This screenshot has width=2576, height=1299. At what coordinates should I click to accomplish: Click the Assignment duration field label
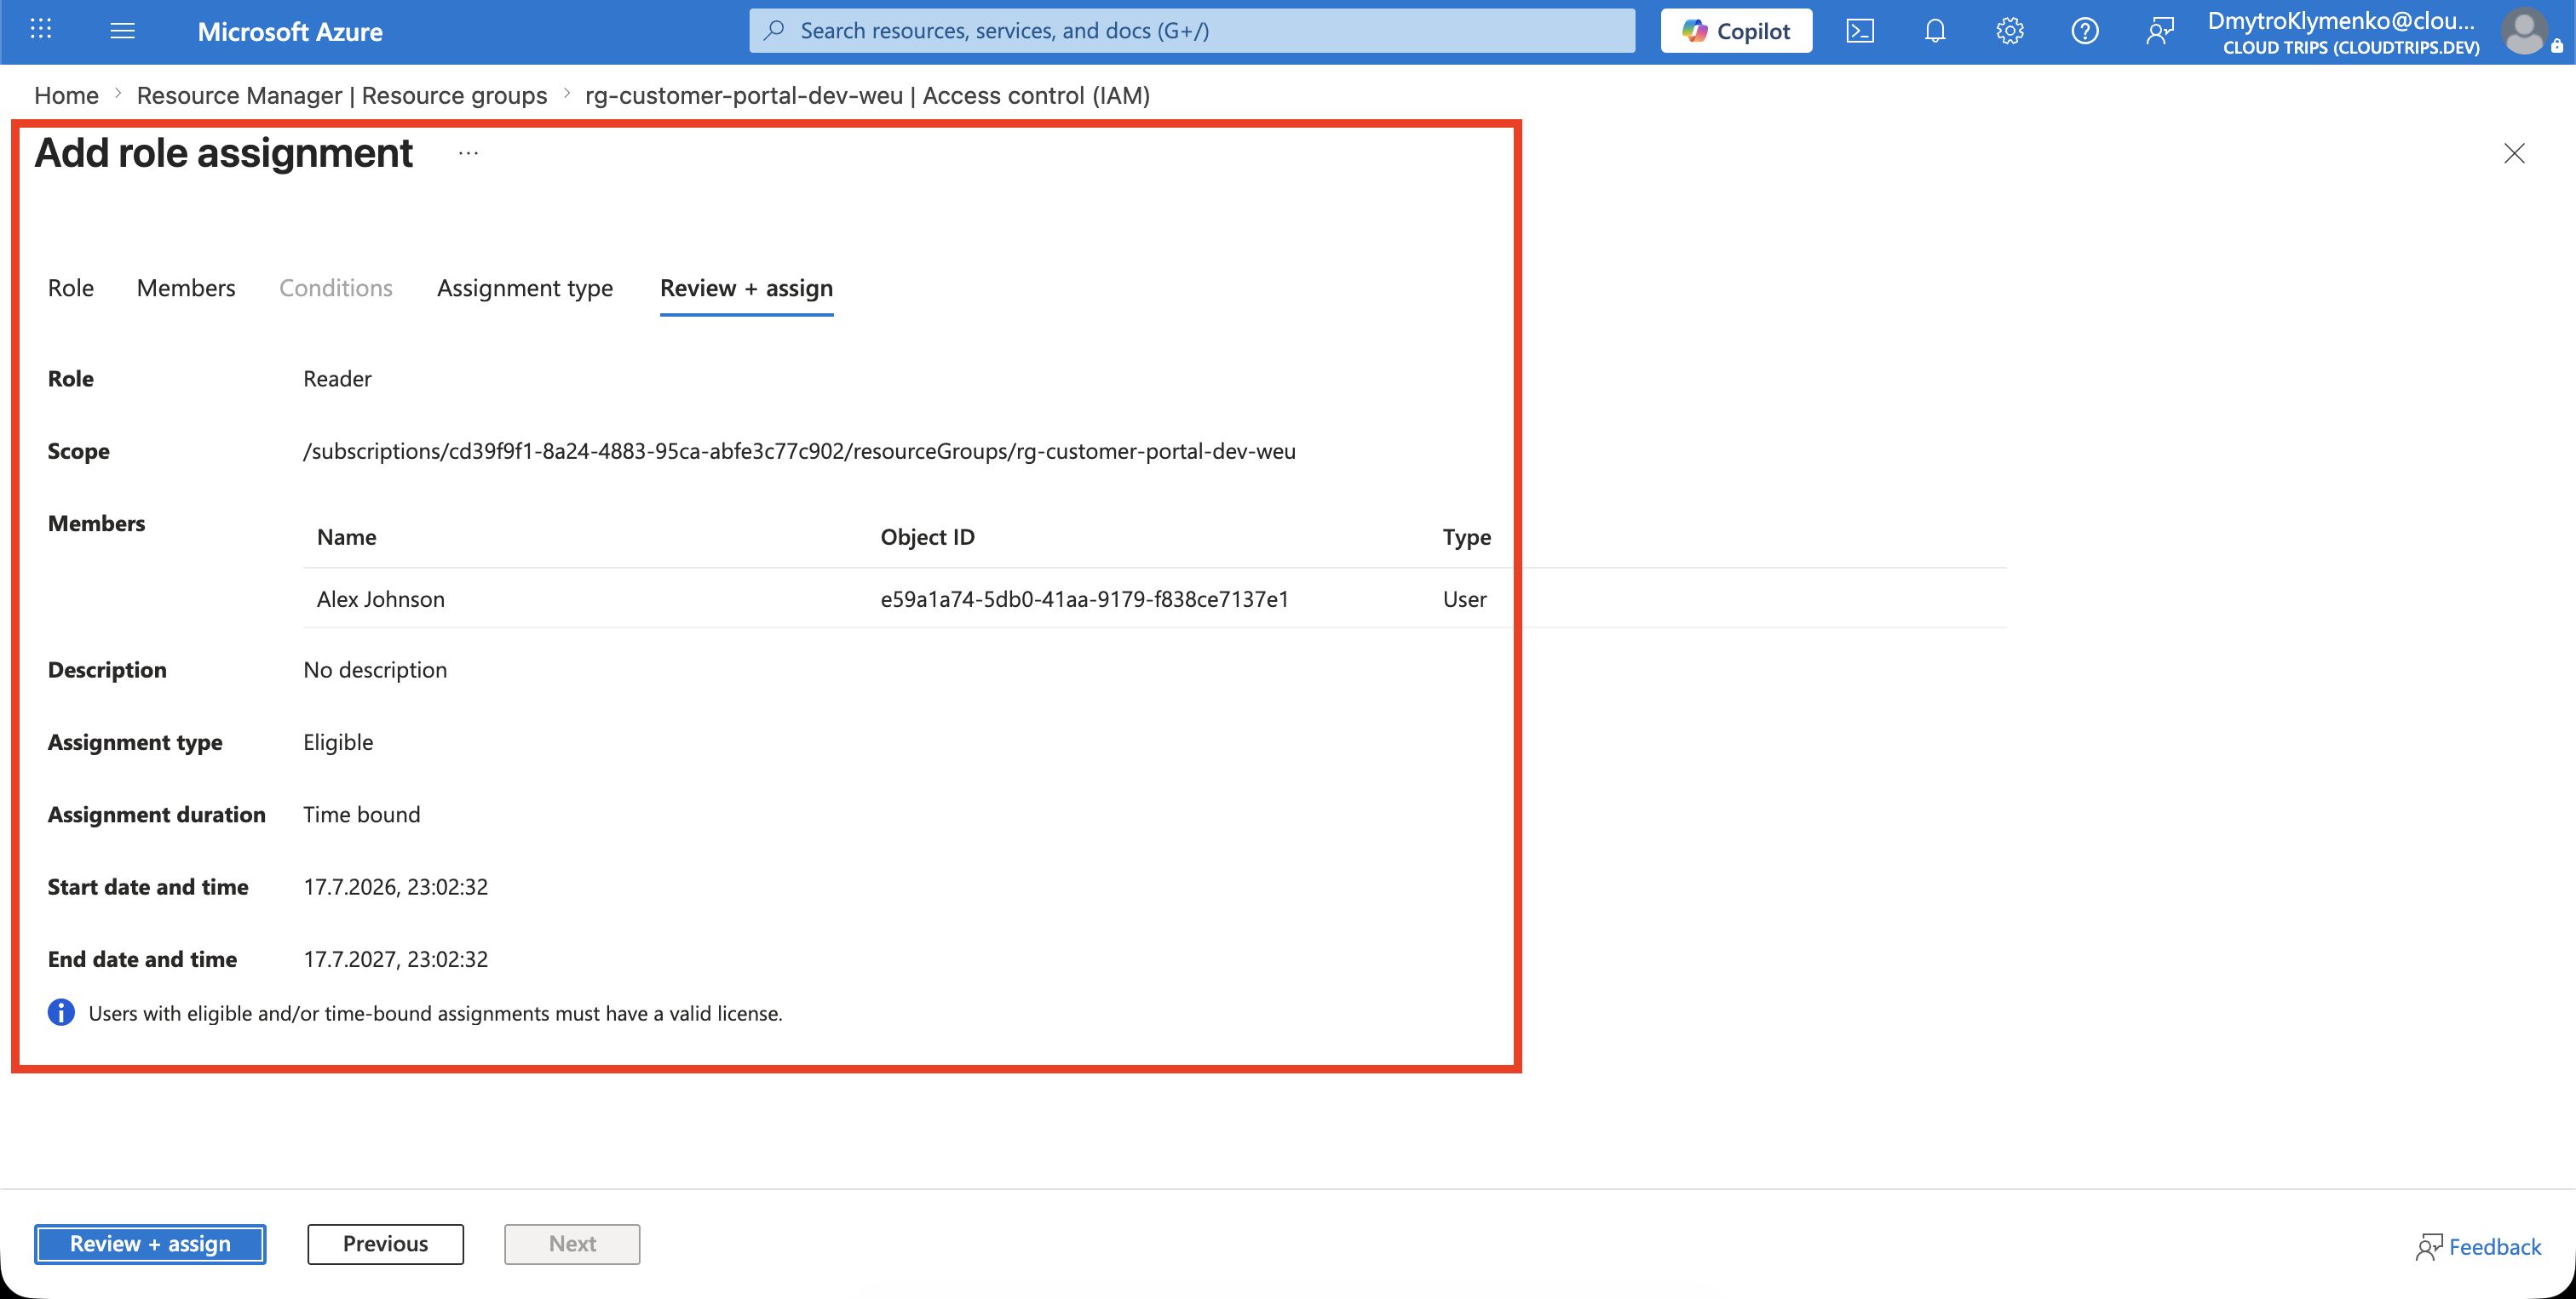pyautogui.click(x=157, y=814)
